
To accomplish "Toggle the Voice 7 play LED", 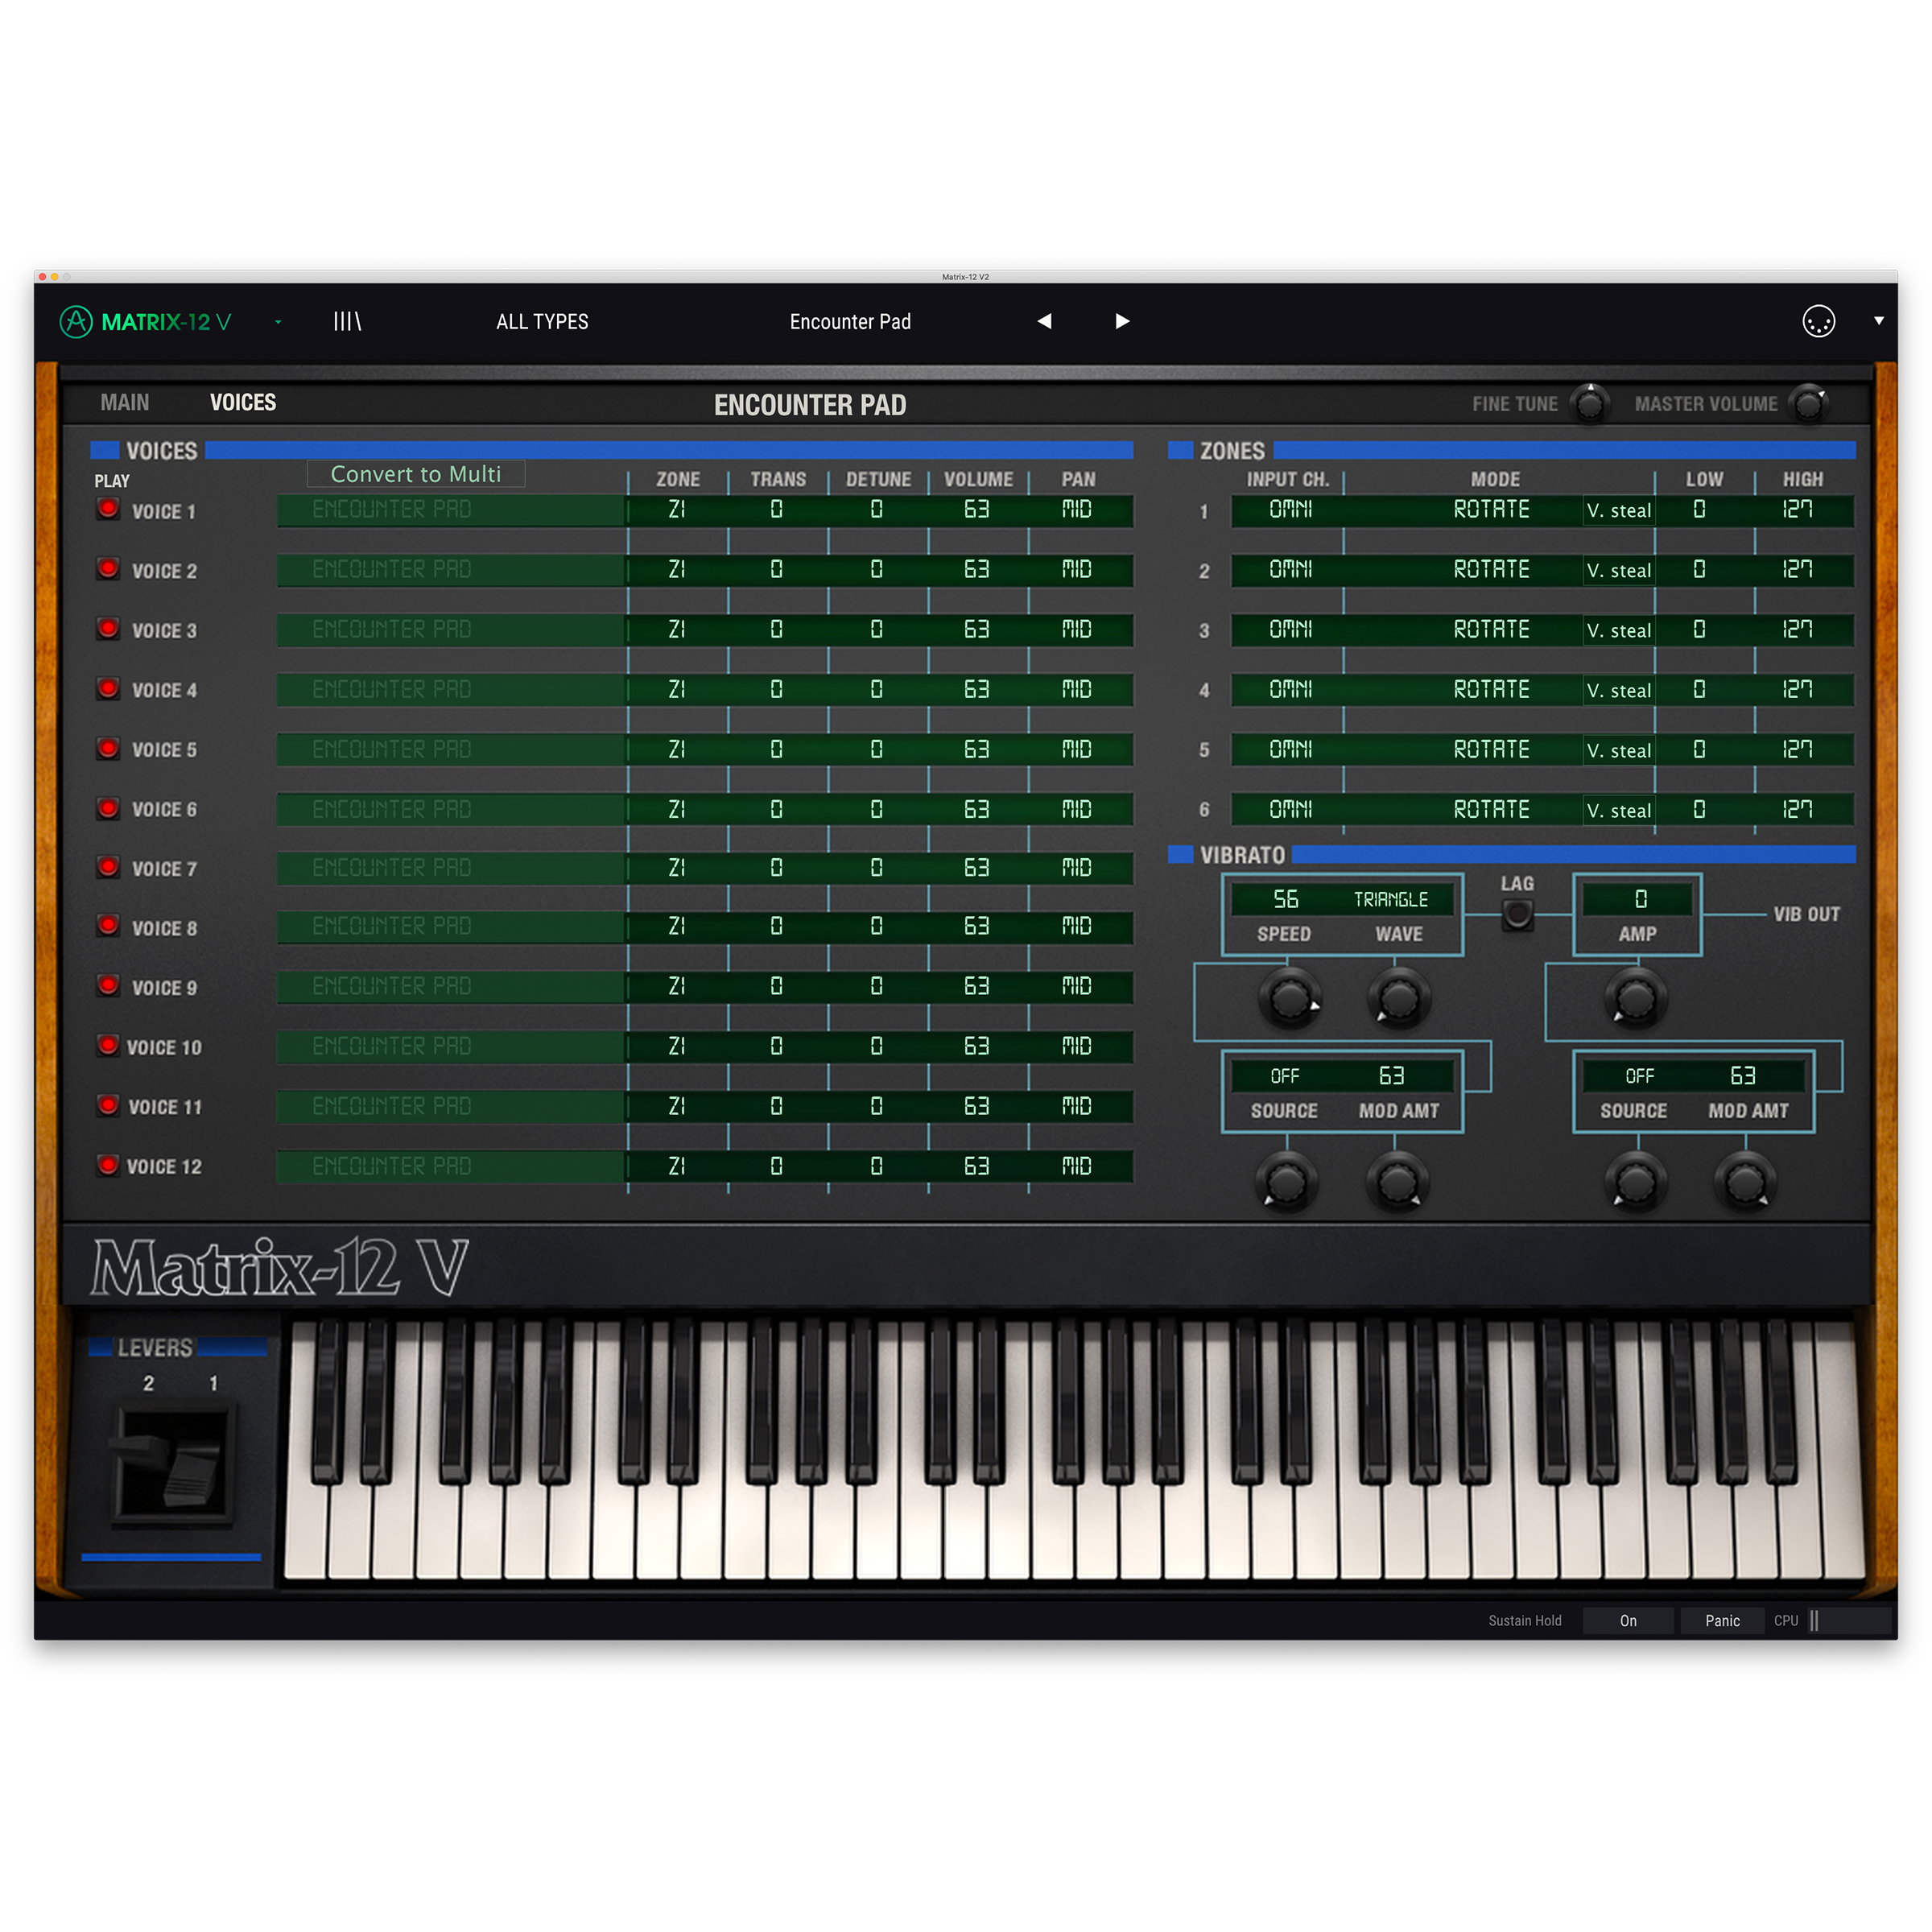I will (108, 867).
